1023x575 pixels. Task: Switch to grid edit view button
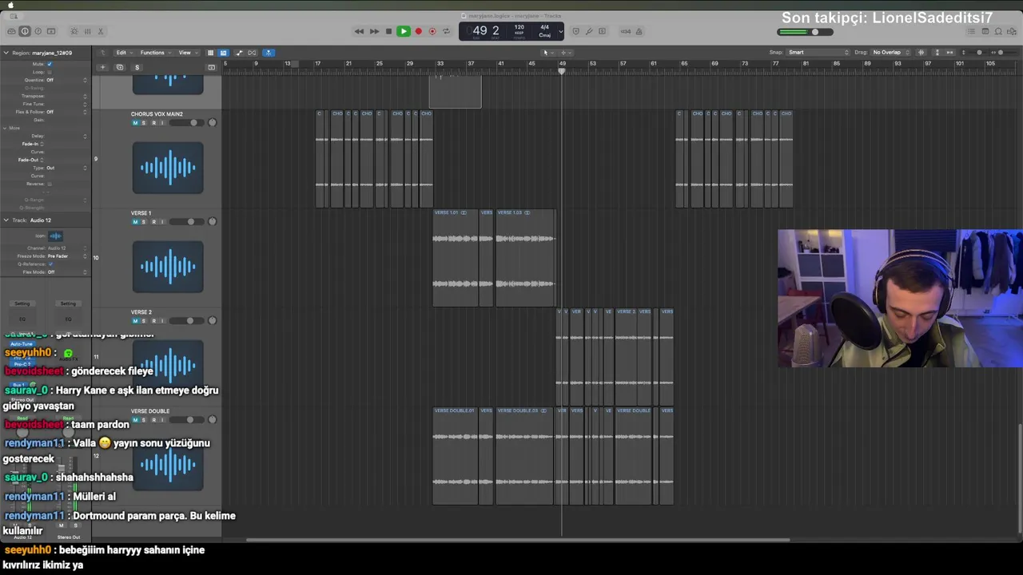[x=210, y=53]
